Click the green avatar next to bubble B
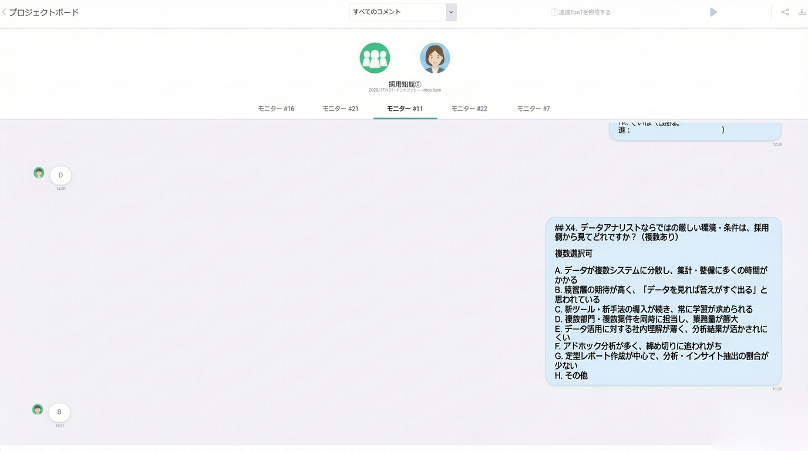 click(x=38, y=409)
